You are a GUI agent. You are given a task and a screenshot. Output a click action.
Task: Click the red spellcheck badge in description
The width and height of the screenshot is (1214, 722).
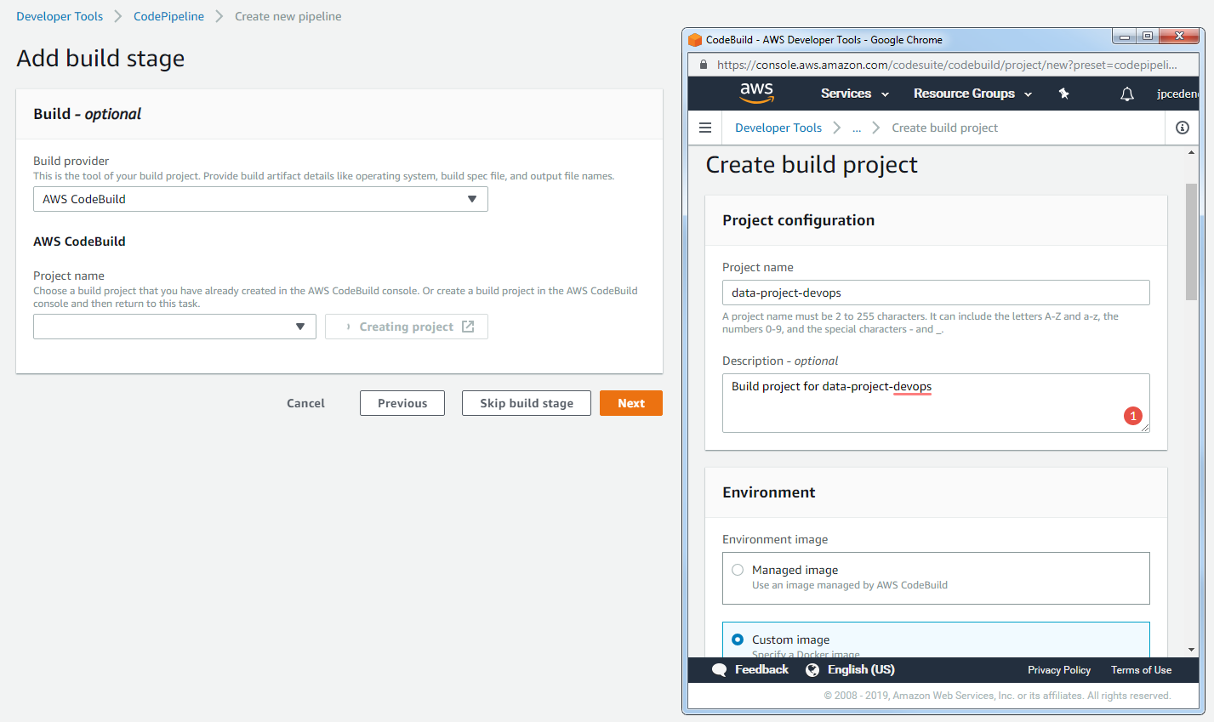coord(1133,416)
